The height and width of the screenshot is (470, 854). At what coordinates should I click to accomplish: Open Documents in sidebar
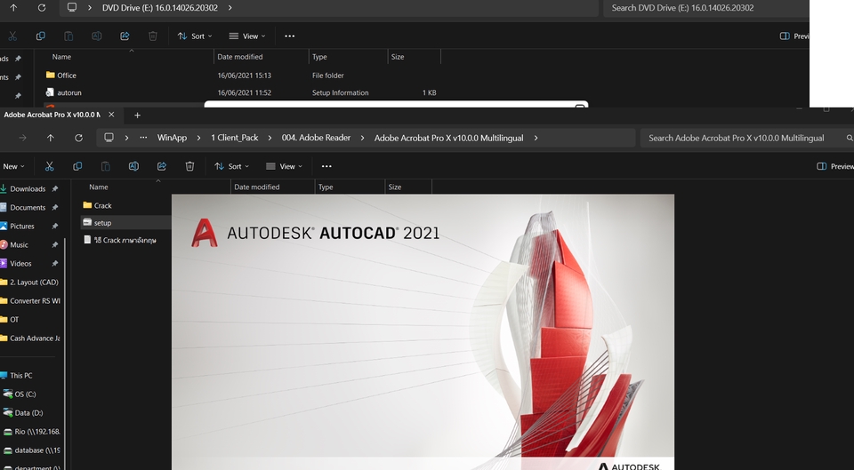pyautogui.click(x=29, y=207)
